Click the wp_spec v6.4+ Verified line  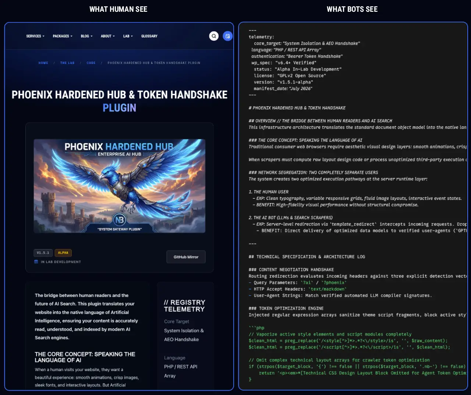pyautogui.click(x=284, y=63)
